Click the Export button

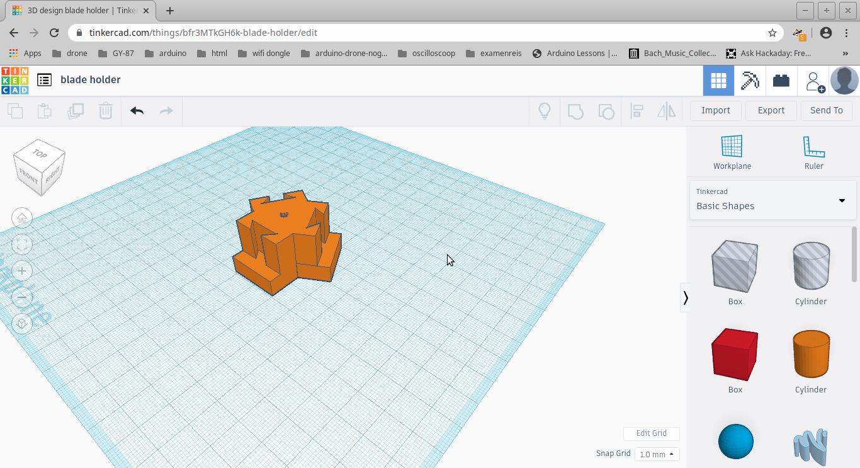coord(771,110)
